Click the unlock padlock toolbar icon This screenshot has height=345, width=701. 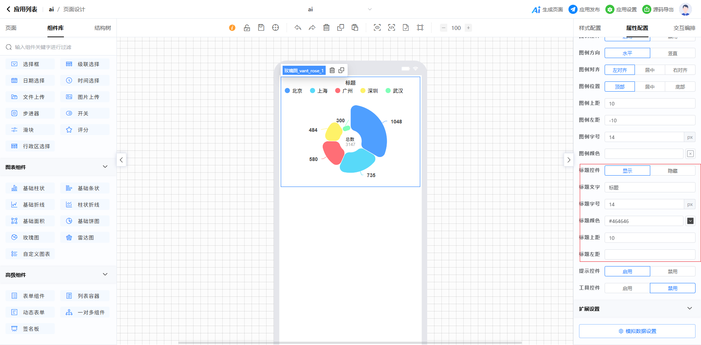[247, 28]
